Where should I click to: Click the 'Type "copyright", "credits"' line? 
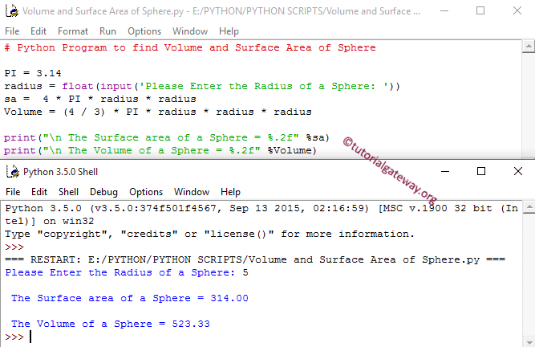click(210, 234)
